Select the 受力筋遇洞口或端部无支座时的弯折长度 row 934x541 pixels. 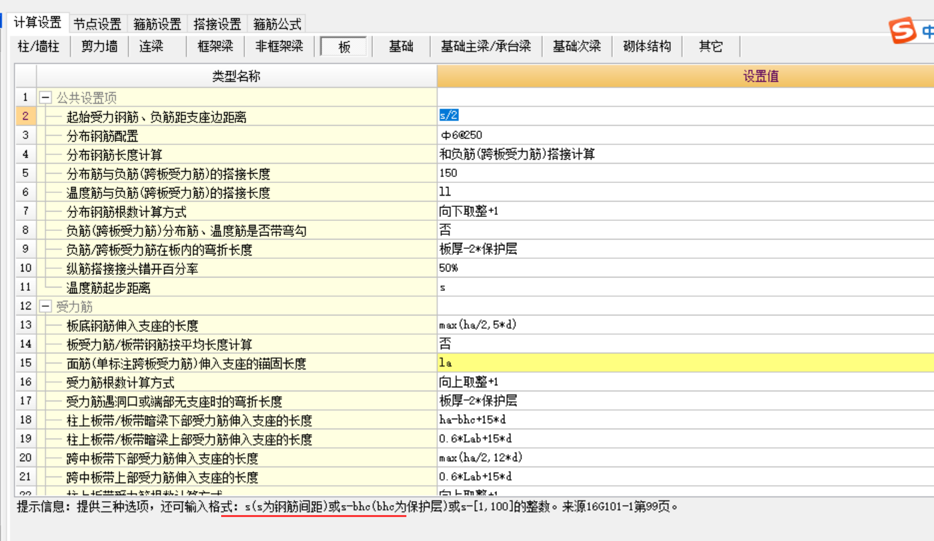click(236, 401)
